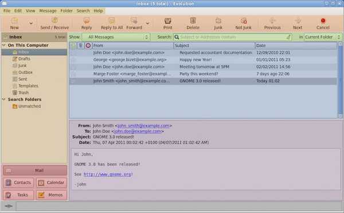Open the Sent folder
The width and height of the screenshot is (344, 213).
(22, 79)
